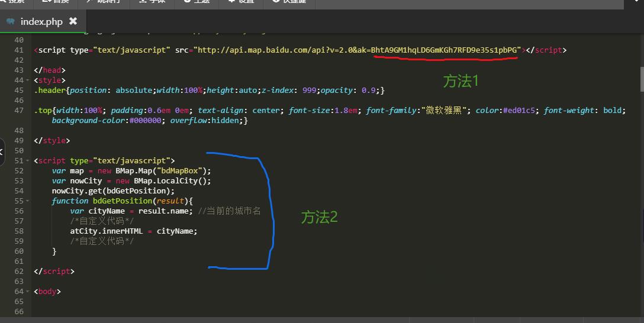
Task: Show the 快捷键 (shortcuts) list
Action: point(289,2)
